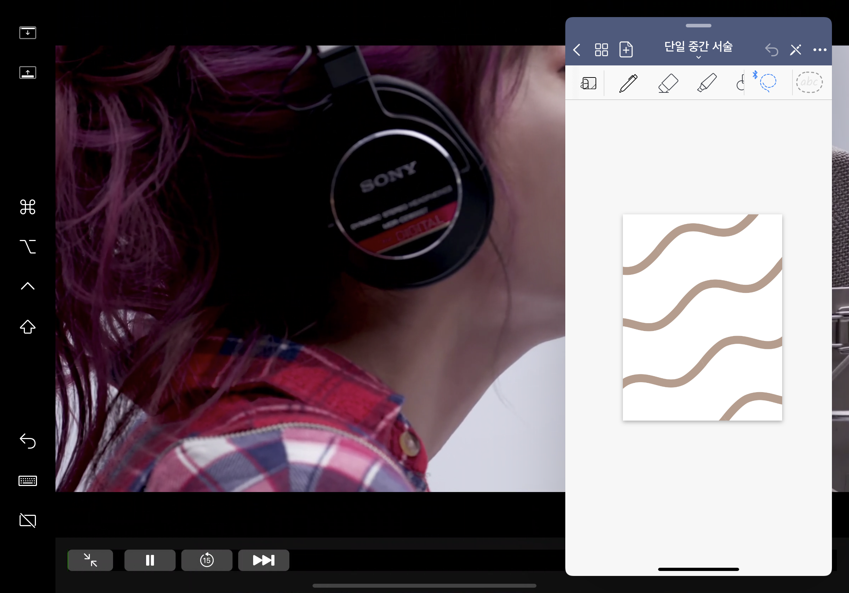Open the three-dots more menu
The image size is (849, 593).
(x=820, y=49)
